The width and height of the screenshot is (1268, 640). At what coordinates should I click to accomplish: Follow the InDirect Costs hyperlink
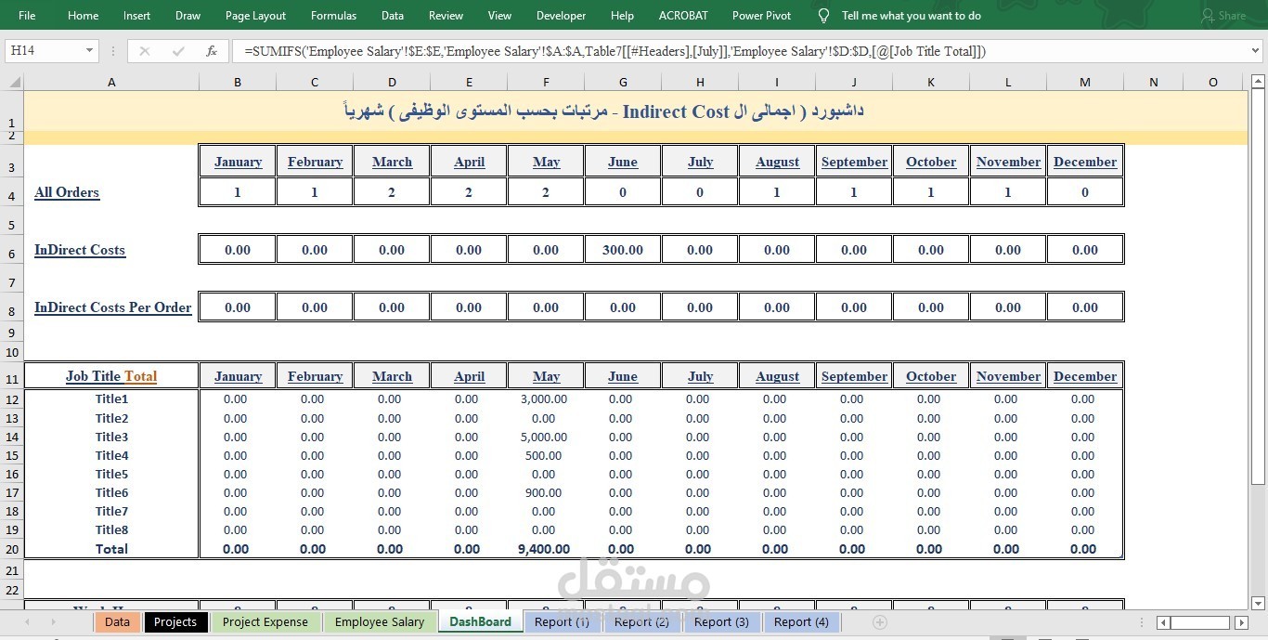(x=79, y=250)
